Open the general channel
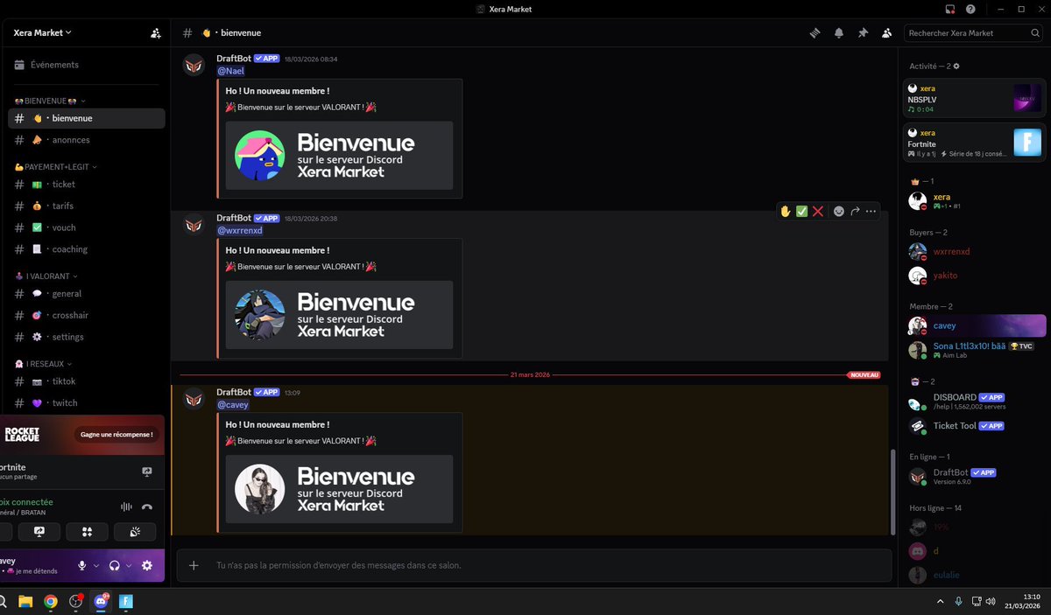Image resolution: width=1051 pixels, height=615 pixels. (x=86, y=294)
